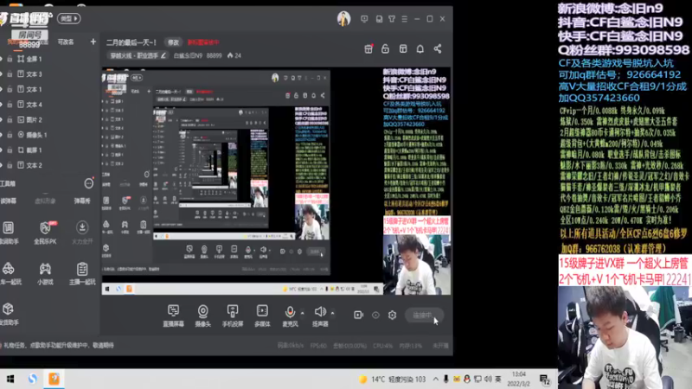
Task: Open the box-shaped 助手 tool in the bottom row
Action: 9,314
